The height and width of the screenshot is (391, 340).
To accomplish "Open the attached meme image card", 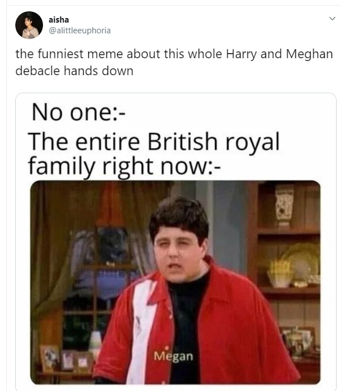I will 176,241.
